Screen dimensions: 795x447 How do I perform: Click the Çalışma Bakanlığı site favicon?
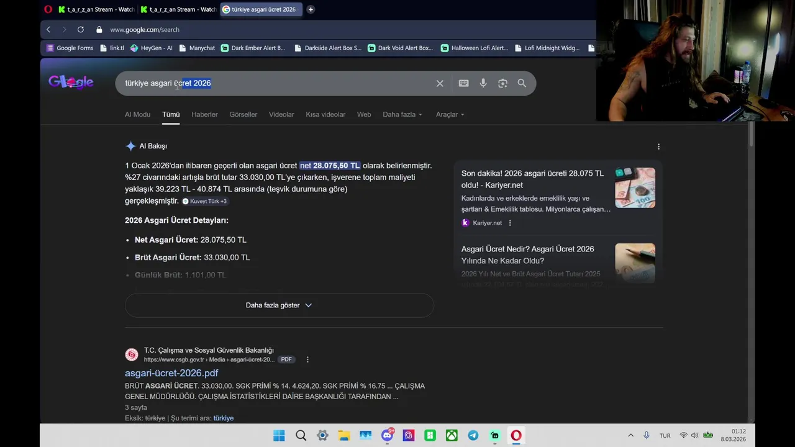pos(132,354)
